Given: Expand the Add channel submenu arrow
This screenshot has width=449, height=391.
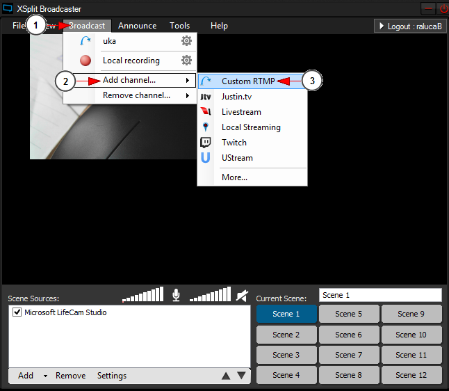Looking at the screenshot, I should (188, 80).
